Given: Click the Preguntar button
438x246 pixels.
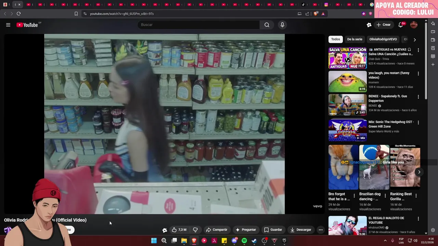Looking at the screenshot, I should coord(245,230).
